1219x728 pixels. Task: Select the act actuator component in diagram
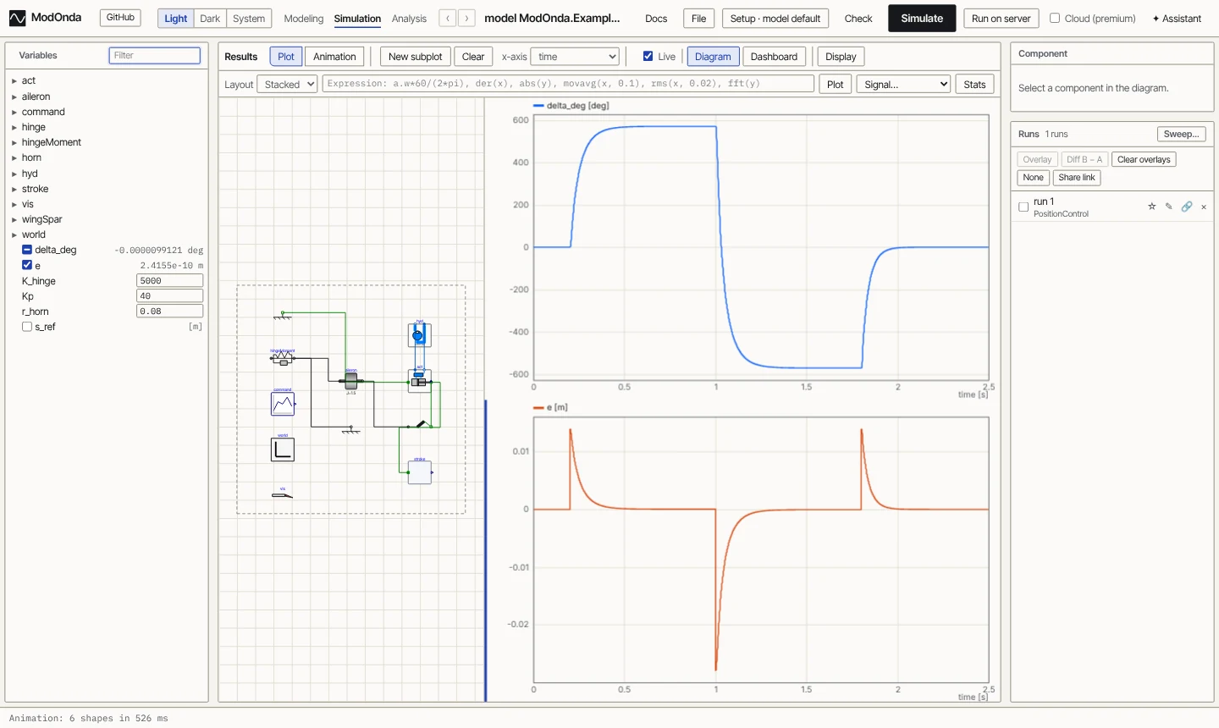tap(419, 381)
